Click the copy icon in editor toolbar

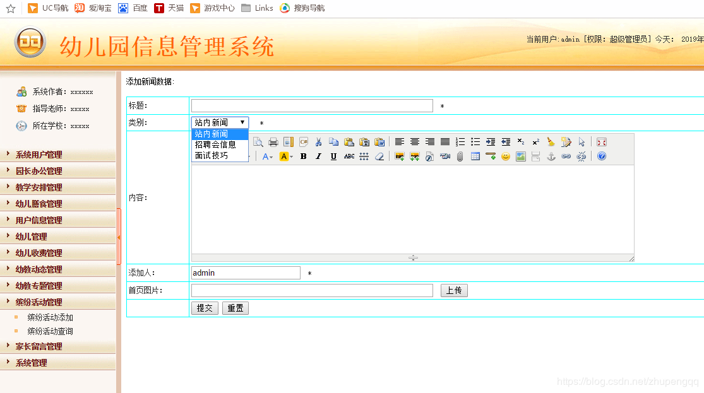[333, 142]
